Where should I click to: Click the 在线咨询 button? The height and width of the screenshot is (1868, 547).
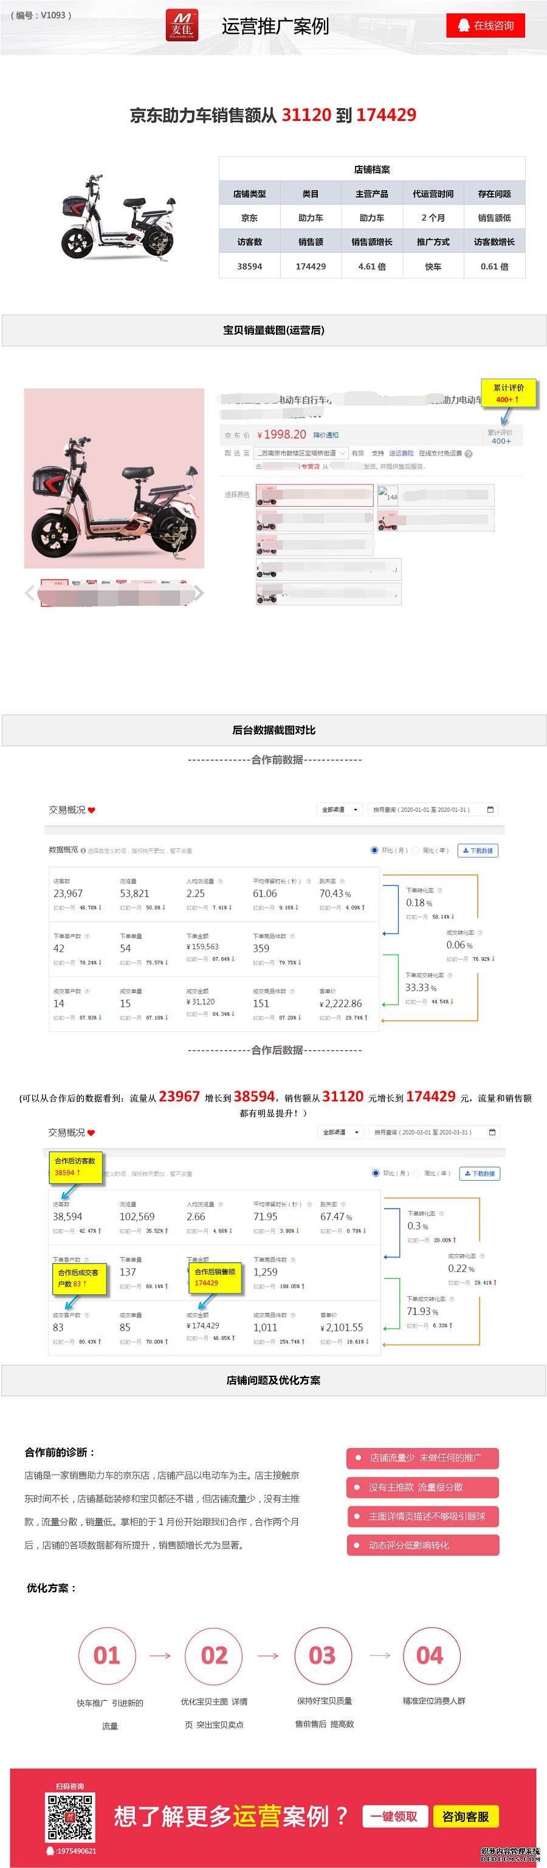tap(486, 26)
